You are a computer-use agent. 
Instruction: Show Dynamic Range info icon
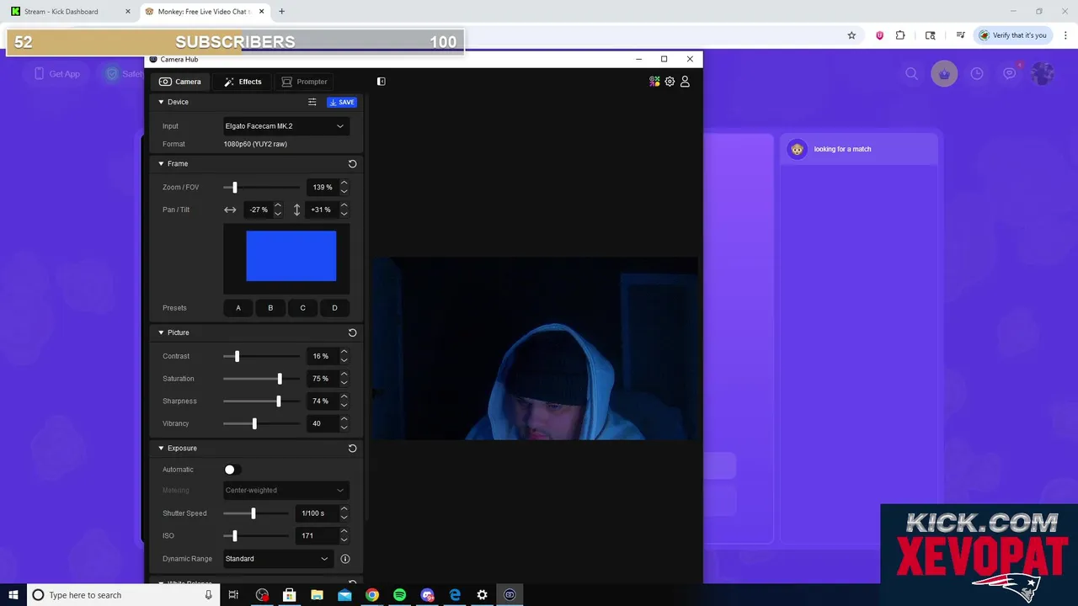coord(344,559)
